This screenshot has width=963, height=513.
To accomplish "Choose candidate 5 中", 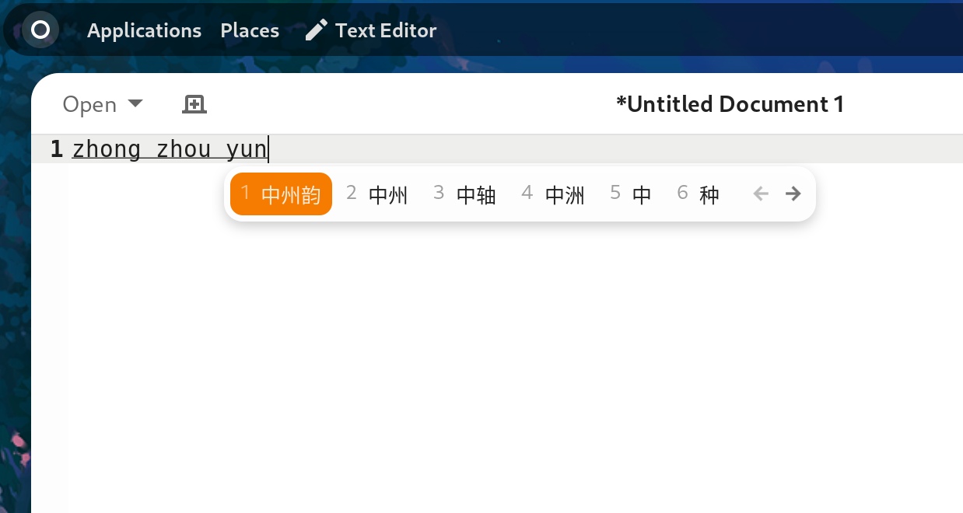I will click(631, 194).
